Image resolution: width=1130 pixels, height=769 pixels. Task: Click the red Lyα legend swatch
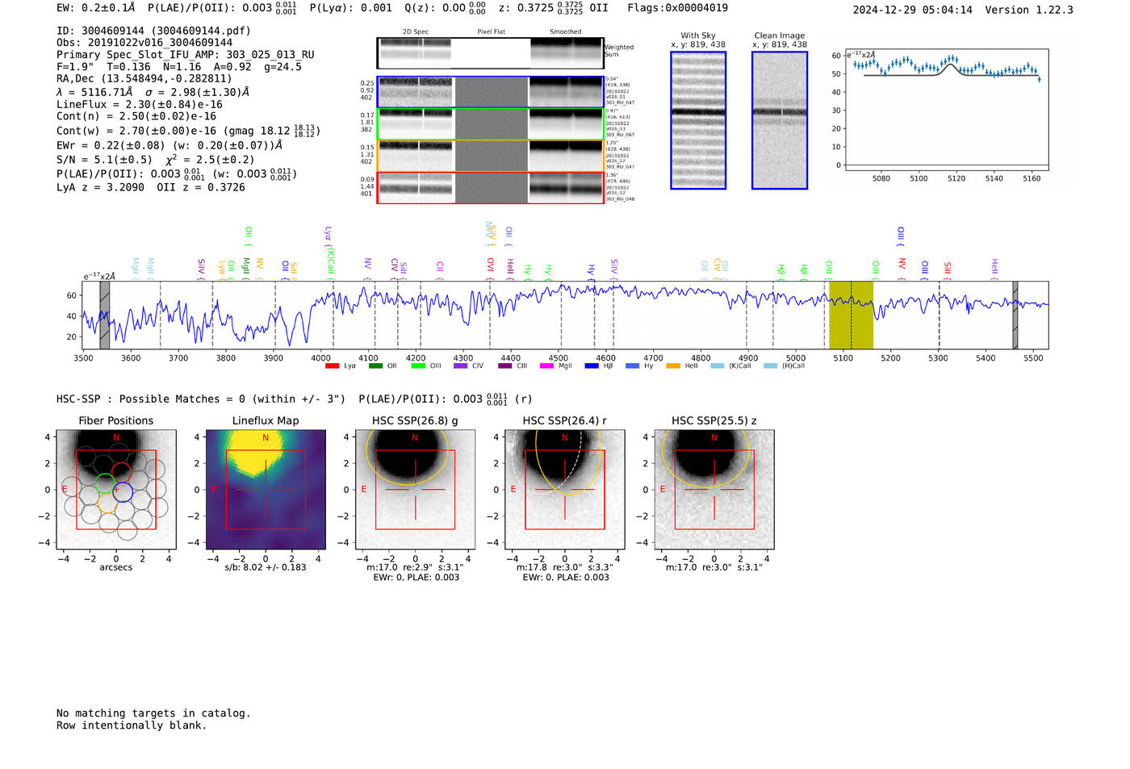[332, 366]
